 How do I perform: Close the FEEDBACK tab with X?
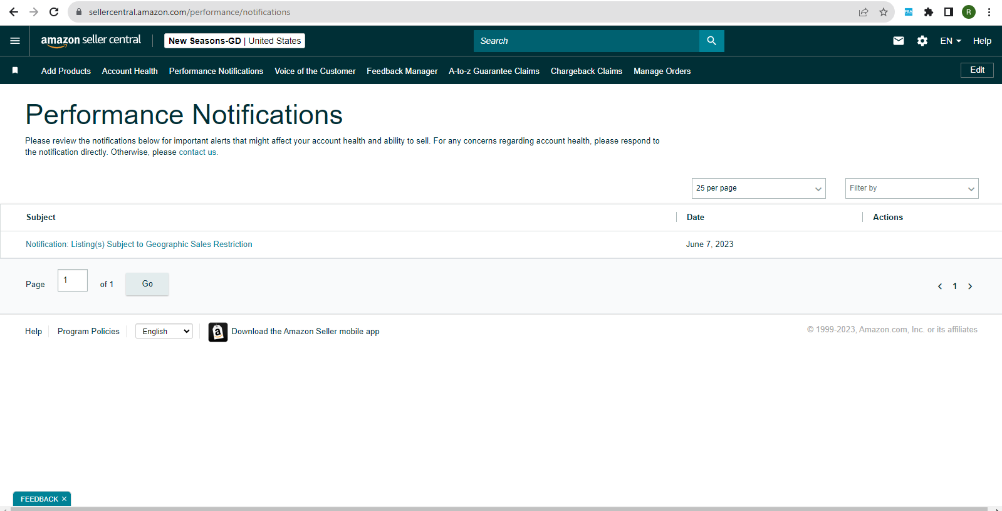64,499
